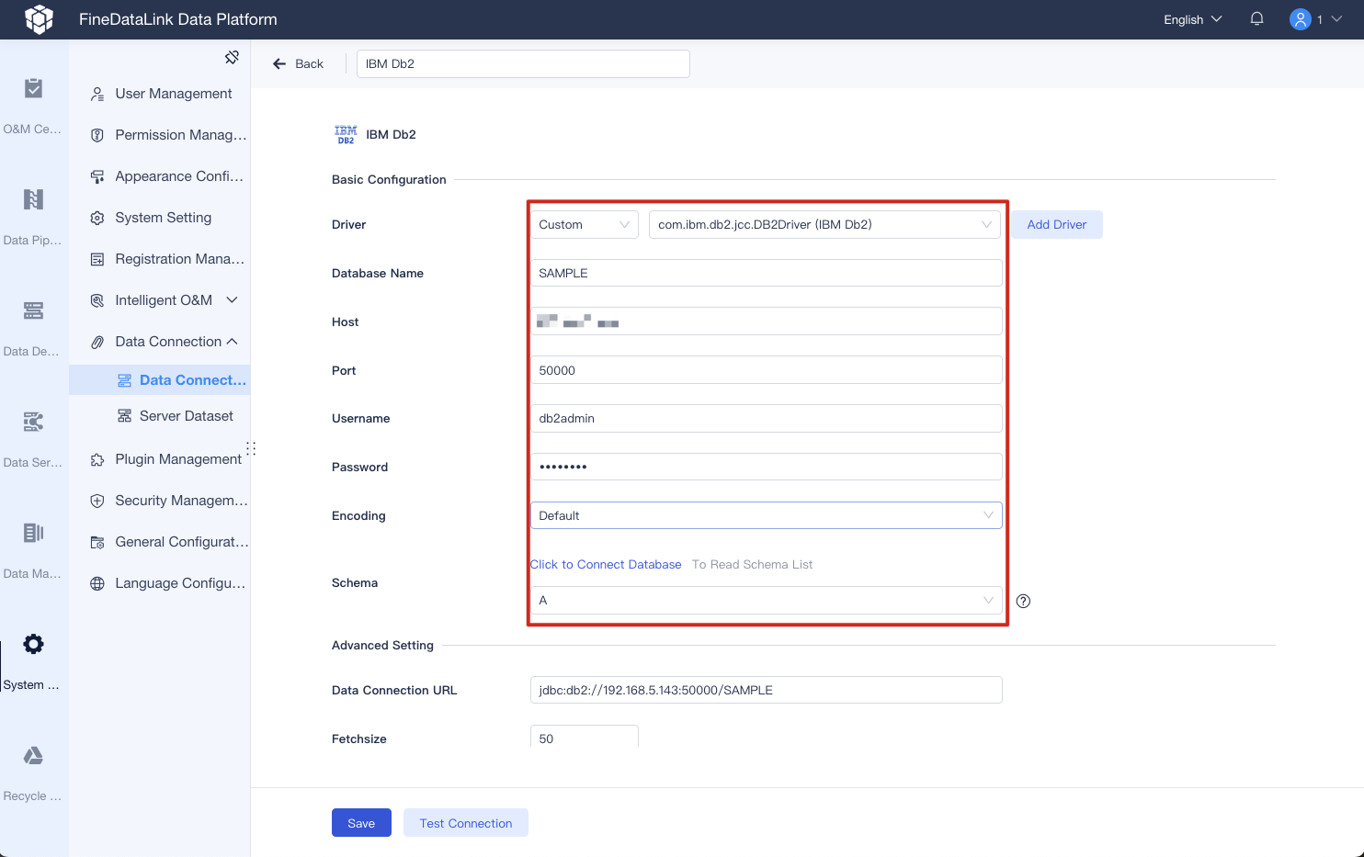Click the Click to Connect Database link
The image size is (1364, 857).
606,564
